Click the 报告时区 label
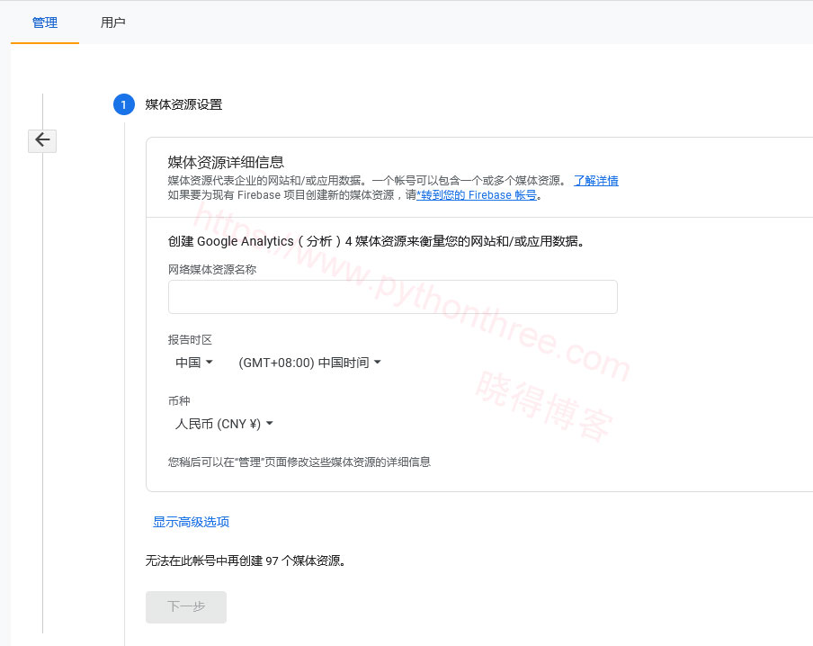 pos(190,340)
